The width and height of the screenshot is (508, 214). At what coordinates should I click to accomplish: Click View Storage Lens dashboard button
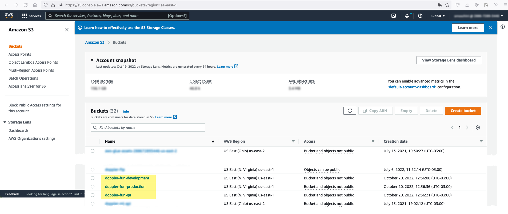(449, 60)
